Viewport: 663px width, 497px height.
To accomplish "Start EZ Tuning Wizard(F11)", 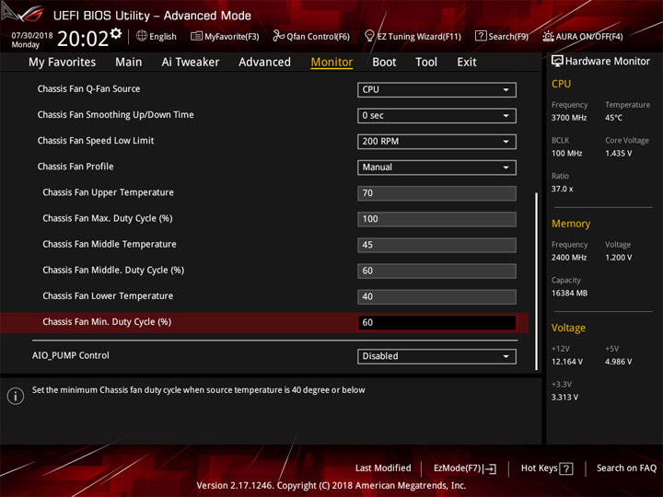I will click(413, 36).
